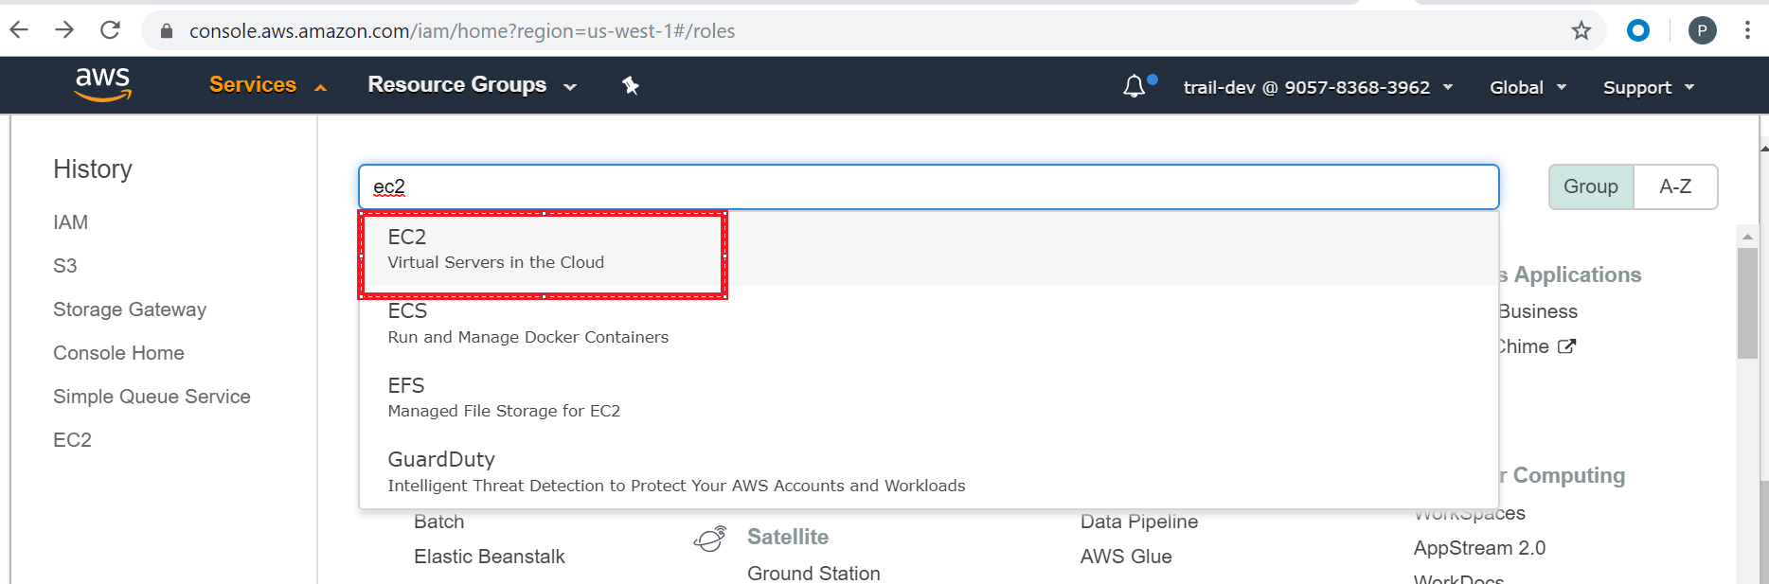The width and height of the screenshot is (1769, 584).
Task: Choose ECS from the search results
Action: tap(527, 323)
